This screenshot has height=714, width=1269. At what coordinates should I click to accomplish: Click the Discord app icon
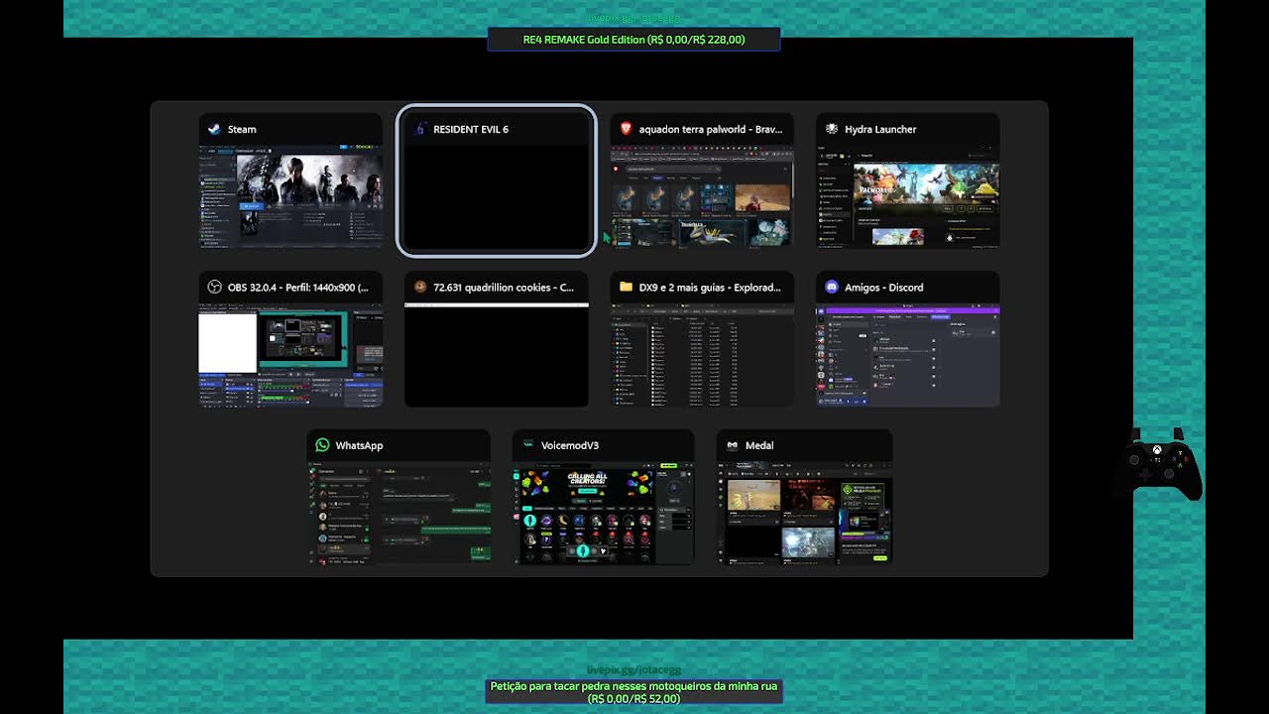(832, 288)
